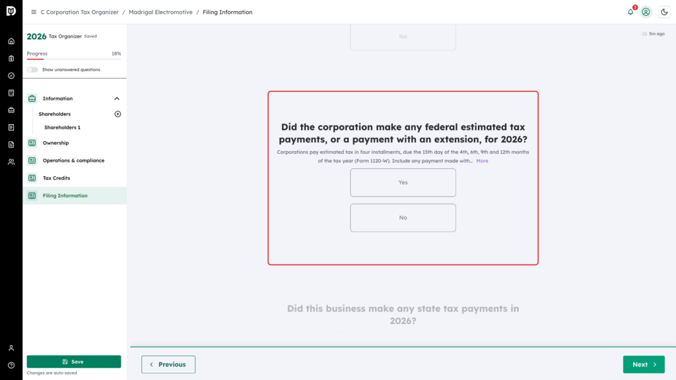Add a shareholder with plus icon

[118, 114]
